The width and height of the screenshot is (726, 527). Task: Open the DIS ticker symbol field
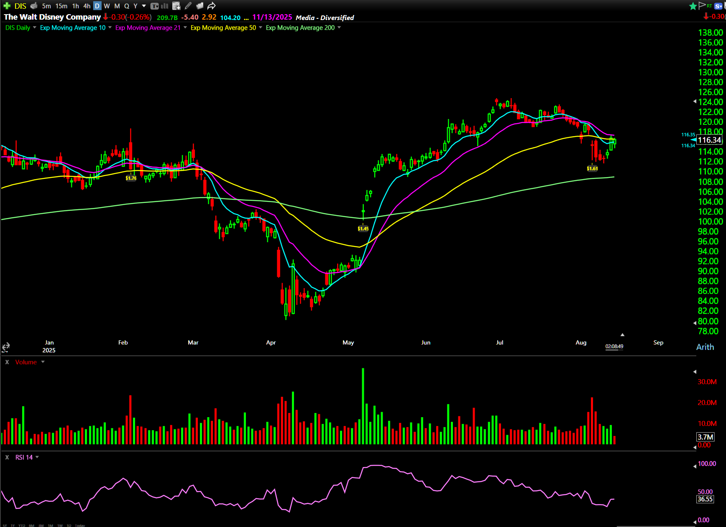[x=20, y=6]
